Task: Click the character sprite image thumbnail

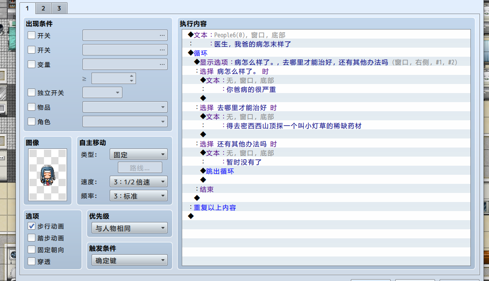Action: 48,174
